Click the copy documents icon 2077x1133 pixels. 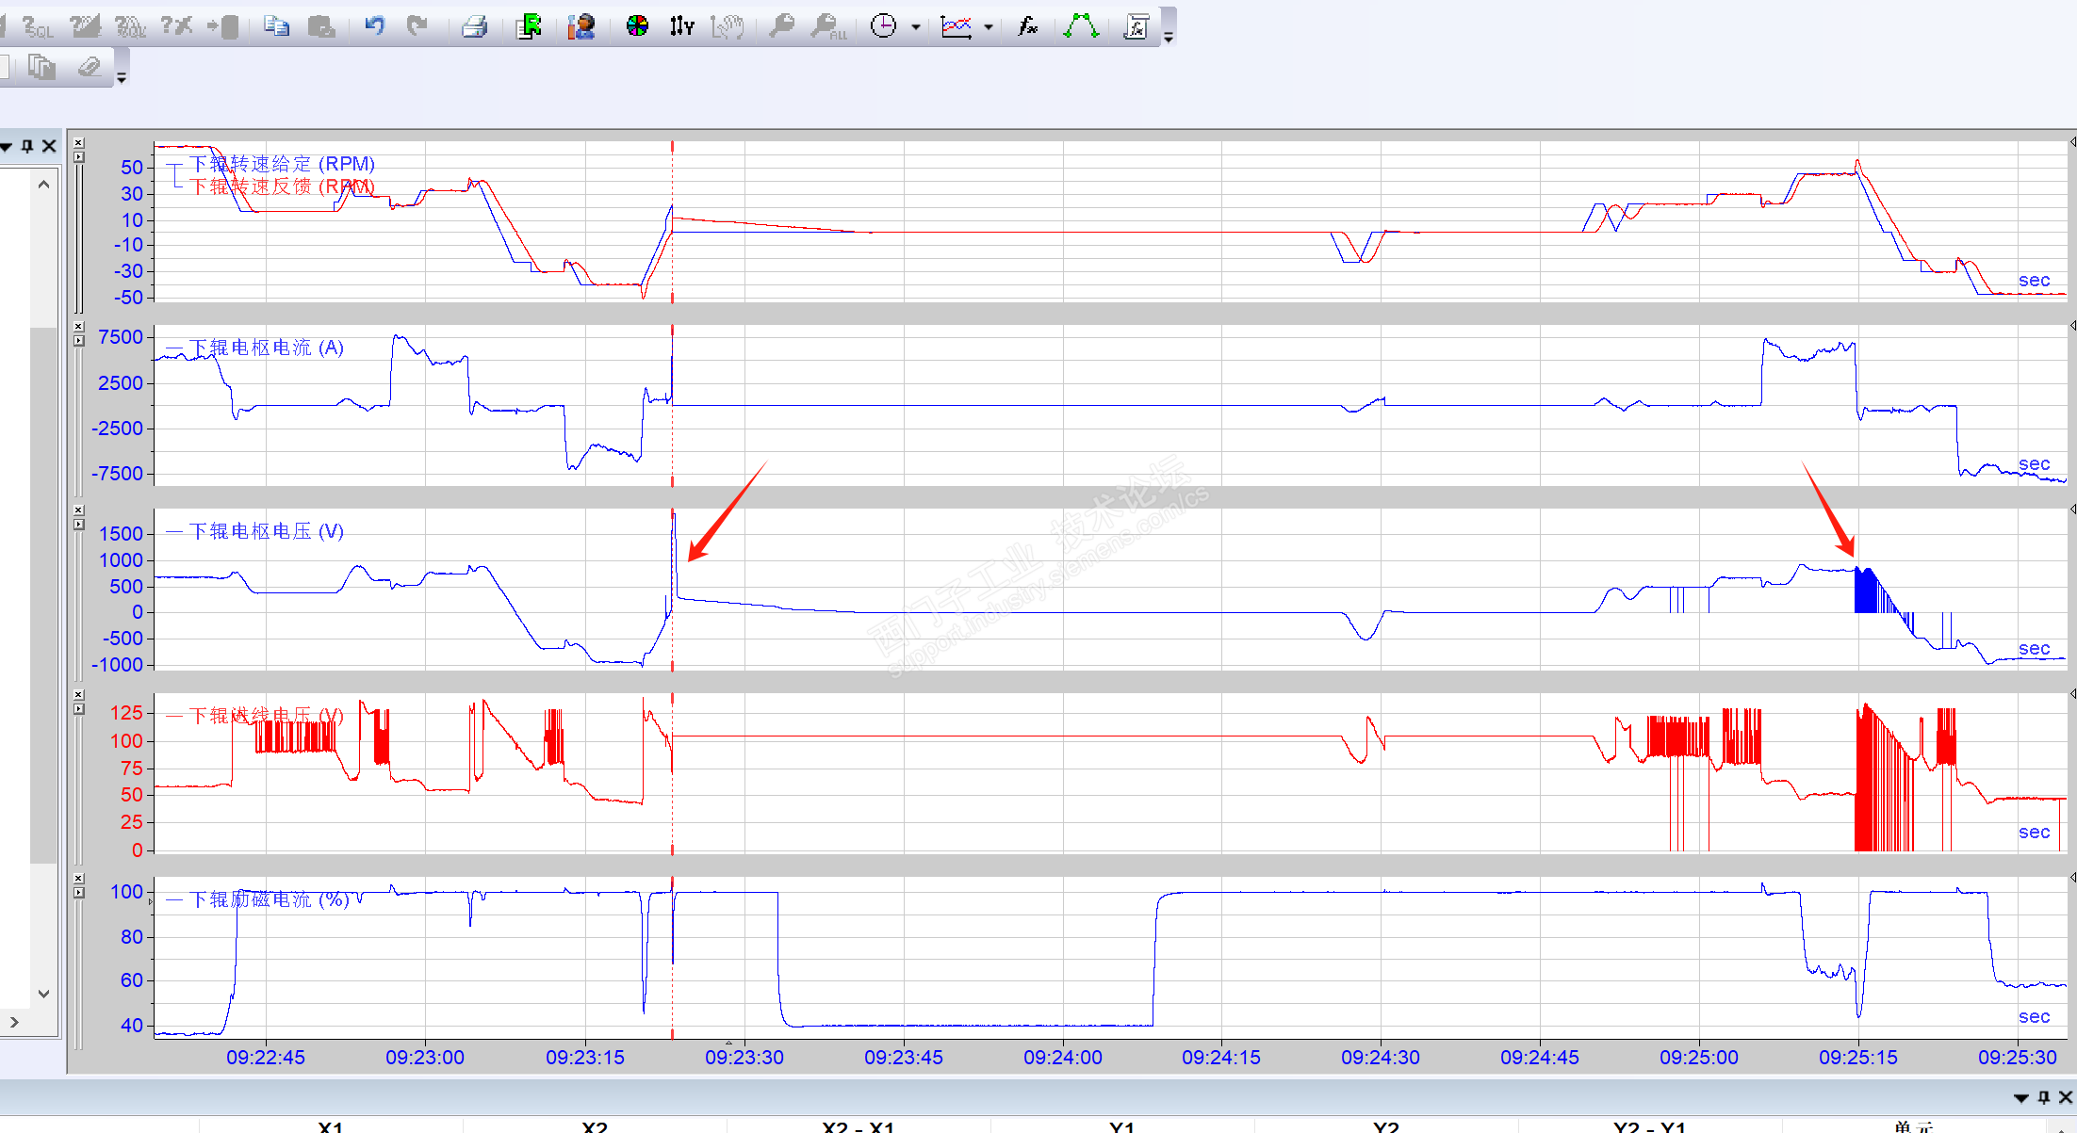[x=276, y=26]
